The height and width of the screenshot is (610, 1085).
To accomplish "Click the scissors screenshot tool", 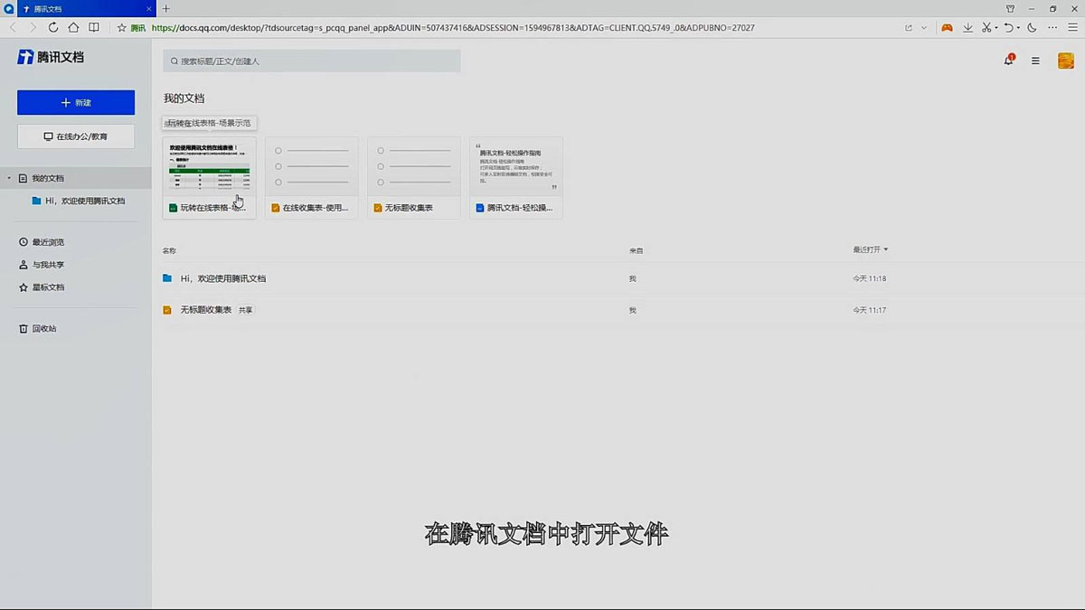I will [x=986, y=28].
